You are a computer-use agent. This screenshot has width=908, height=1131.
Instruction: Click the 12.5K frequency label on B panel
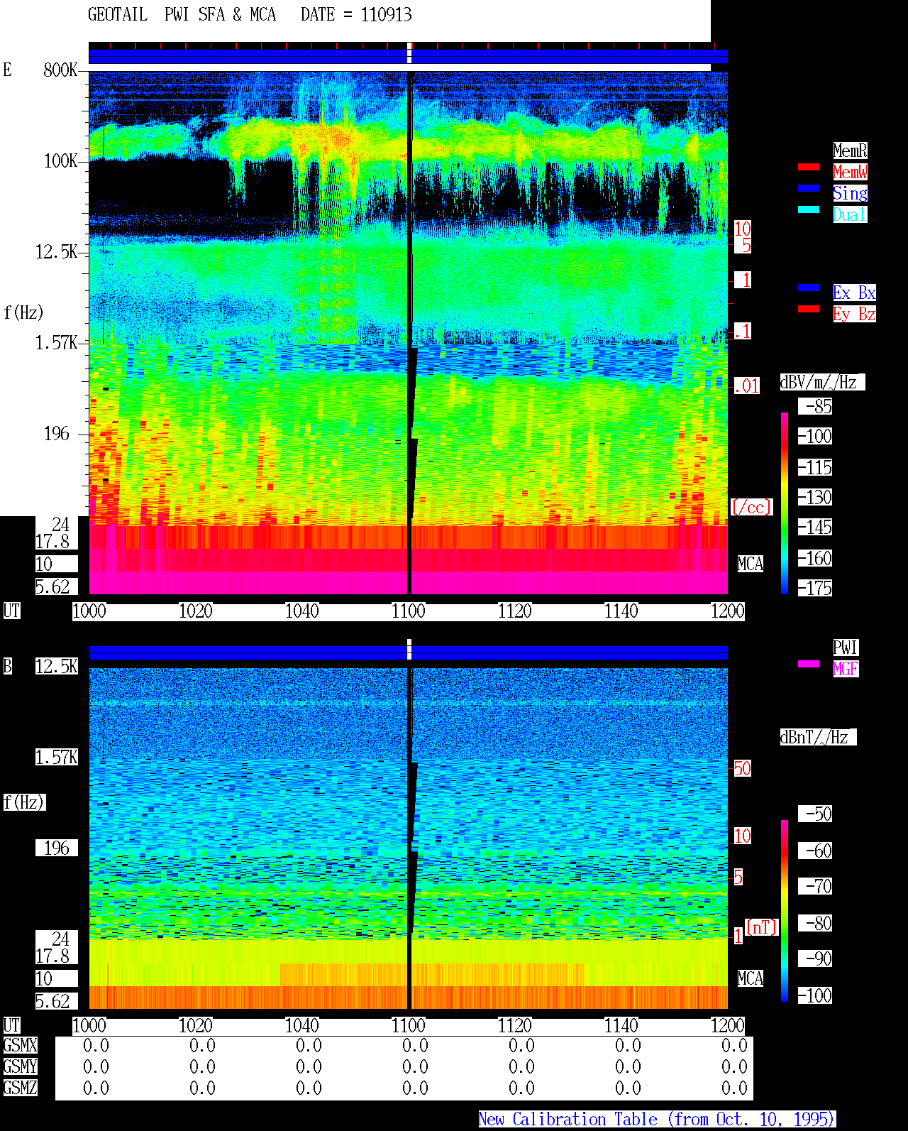point(57,667)
